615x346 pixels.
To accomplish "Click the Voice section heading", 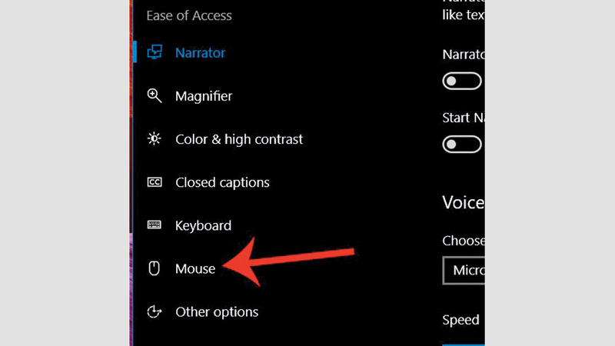I will [x=463, y=202].
